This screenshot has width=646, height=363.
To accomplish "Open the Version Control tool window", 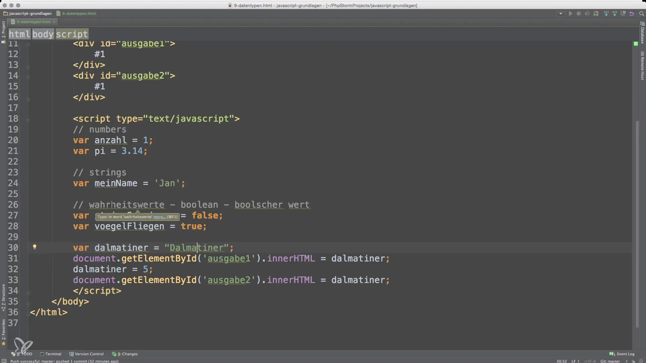I will point(86,354).
